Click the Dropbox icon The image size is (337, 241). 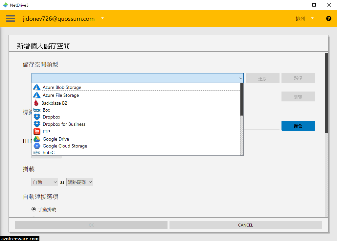(37, 117)
